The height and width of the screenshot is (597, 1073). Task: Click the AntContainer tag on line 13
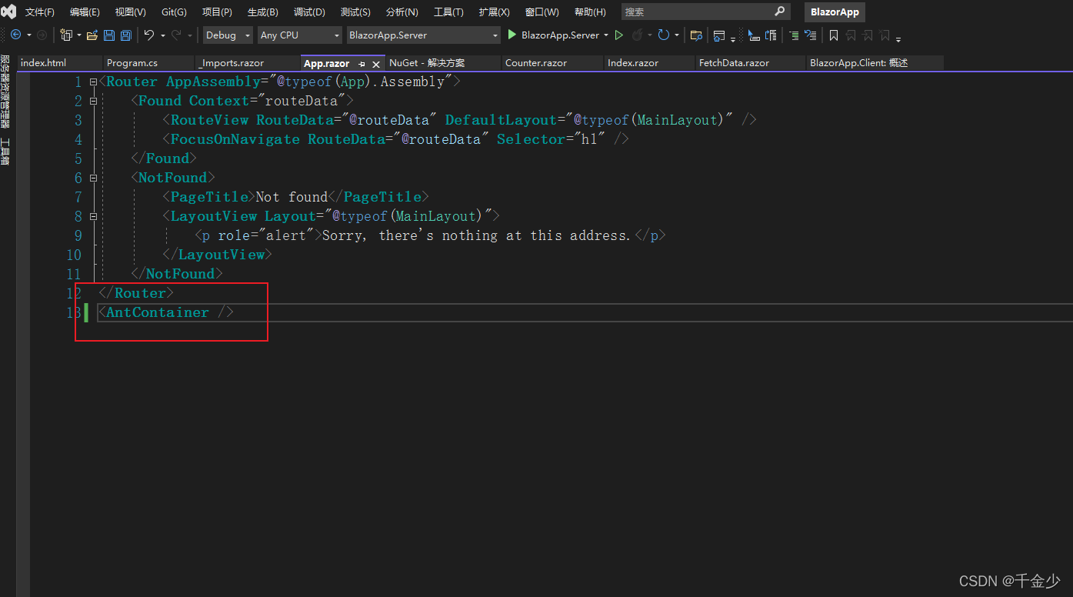point(158,312)
